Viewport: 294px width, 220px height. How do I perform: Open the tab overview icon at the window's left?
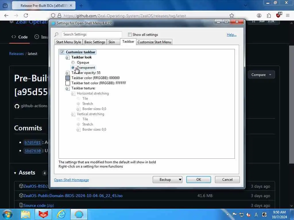tap(5, 6)
